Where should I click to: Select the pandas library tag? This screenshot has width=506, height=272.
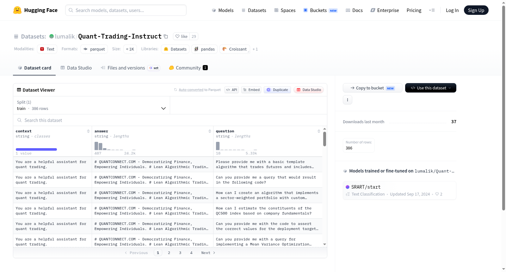pos(204,49)
